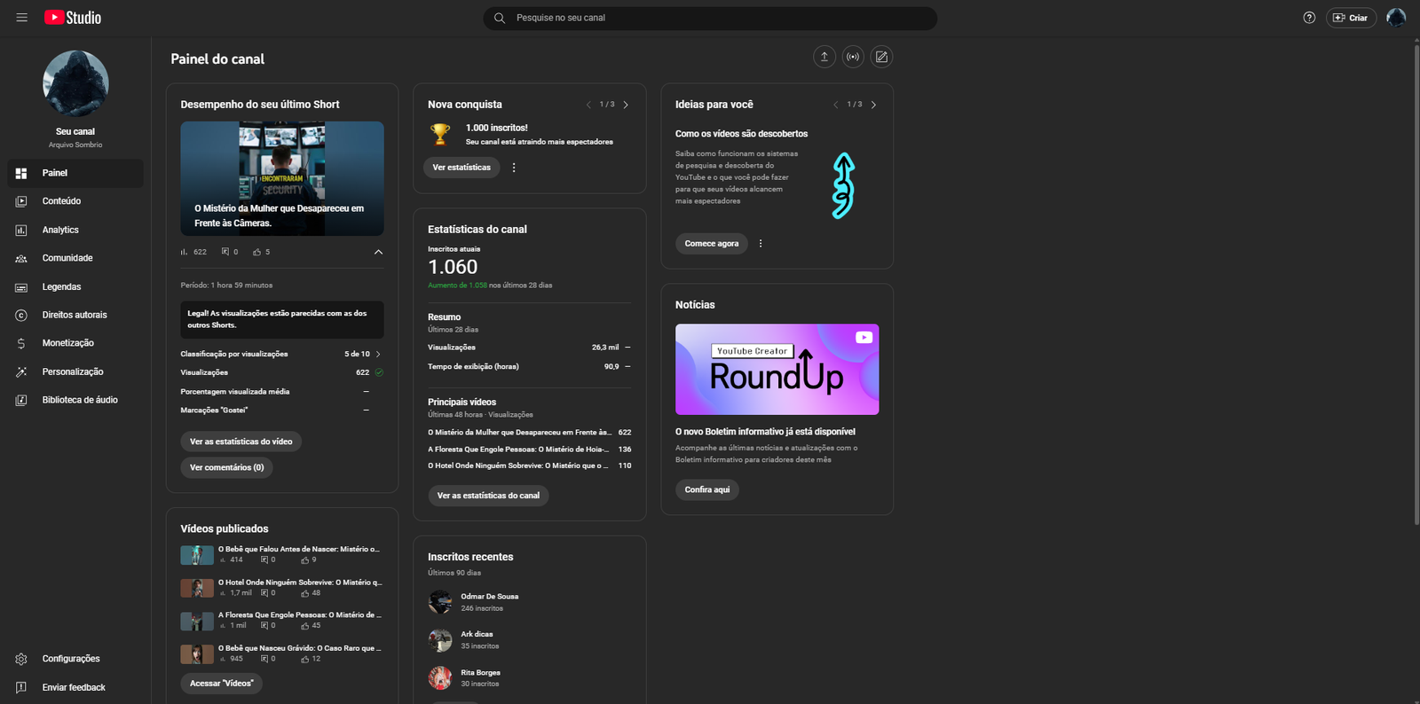Click Acessar "Vídeos" button

click(x=222, y=684)
